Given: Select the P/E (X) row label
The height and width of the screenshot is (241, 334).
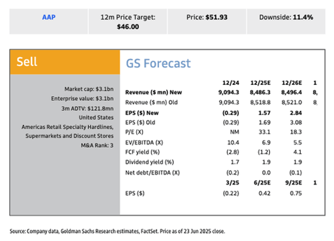Looking at the screenshot, I should click(134, 132).
